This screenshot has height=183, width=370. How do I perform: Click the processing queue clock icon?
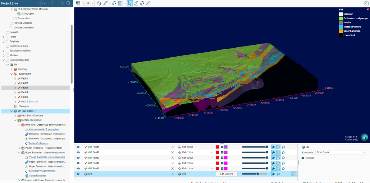(41, 3)
